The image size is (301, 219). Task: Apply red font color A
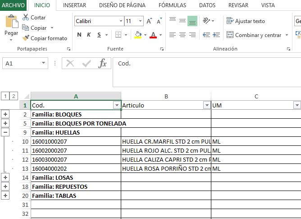point(153,35)
